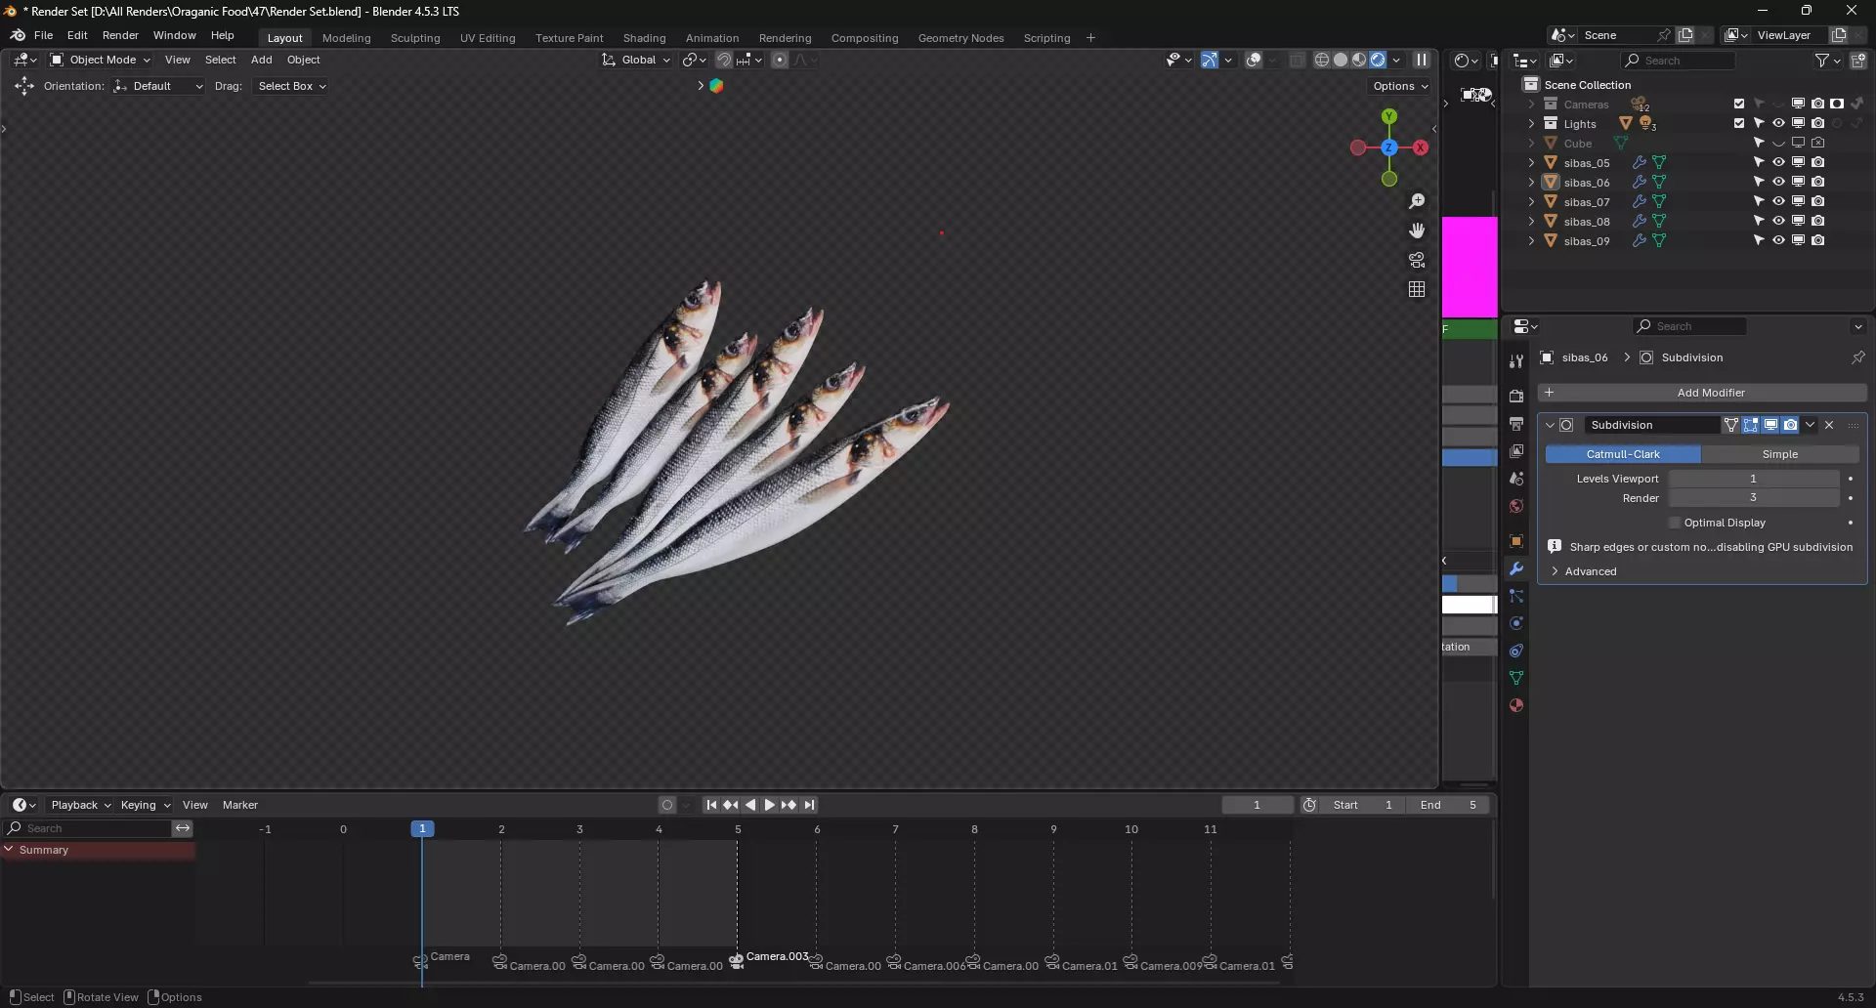Open the Physics properties tab

click(x=1516, y=623)
